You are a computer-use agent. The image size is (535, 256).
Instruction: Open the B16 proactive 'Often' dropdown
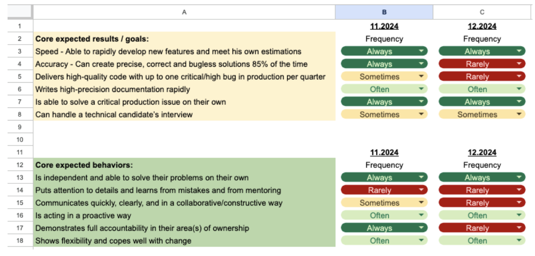[x=384, y=215]
